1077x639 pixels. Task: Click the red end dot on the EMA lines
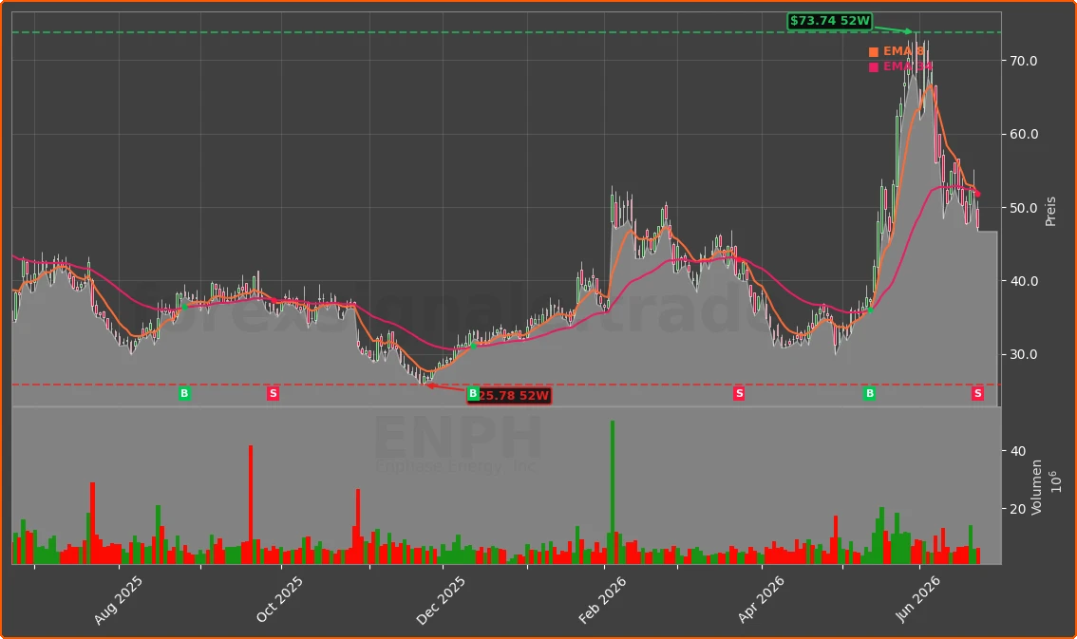(978, 195)
